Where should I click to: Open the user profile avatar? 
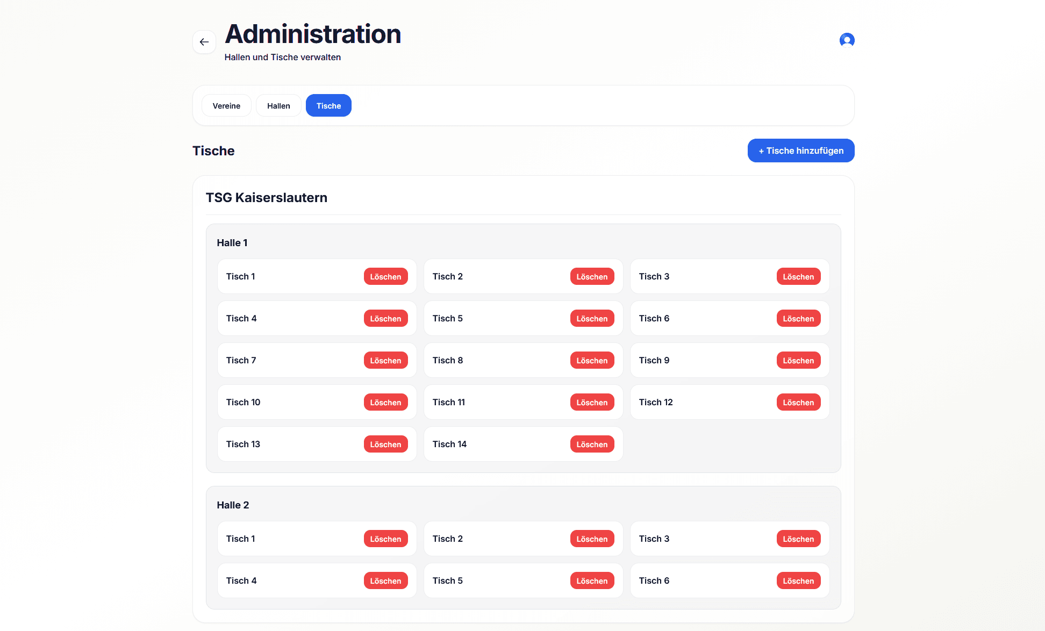click(847, 40)
